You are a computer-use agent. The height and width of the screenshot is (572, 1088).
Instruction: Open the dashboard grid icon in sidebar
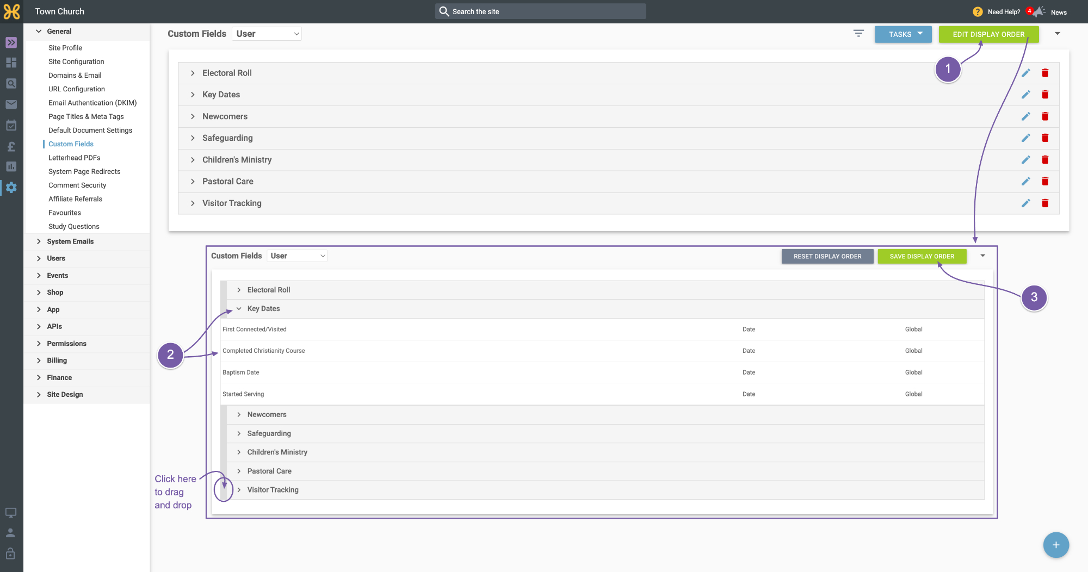11,63
